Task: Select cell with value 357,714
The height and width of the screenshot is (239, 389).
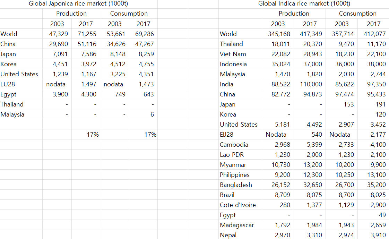Action: click(x=343, y=34)
